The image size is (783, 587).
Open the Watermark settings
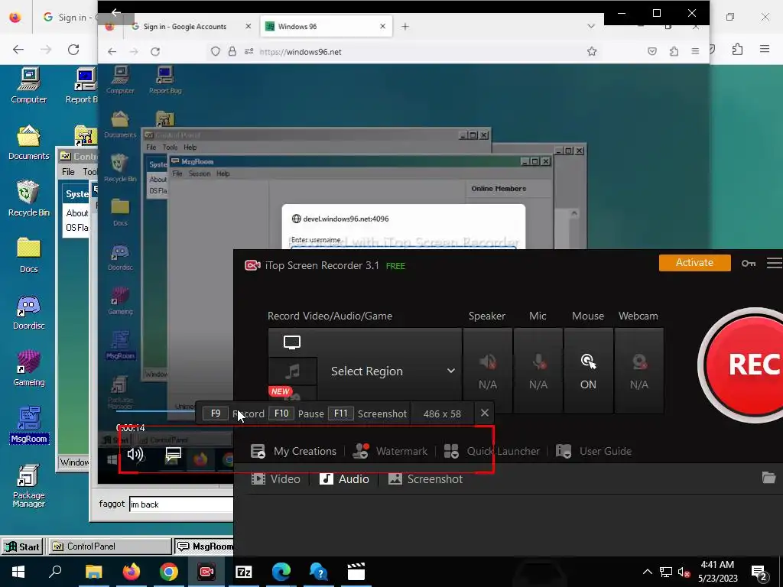point(390,451)
